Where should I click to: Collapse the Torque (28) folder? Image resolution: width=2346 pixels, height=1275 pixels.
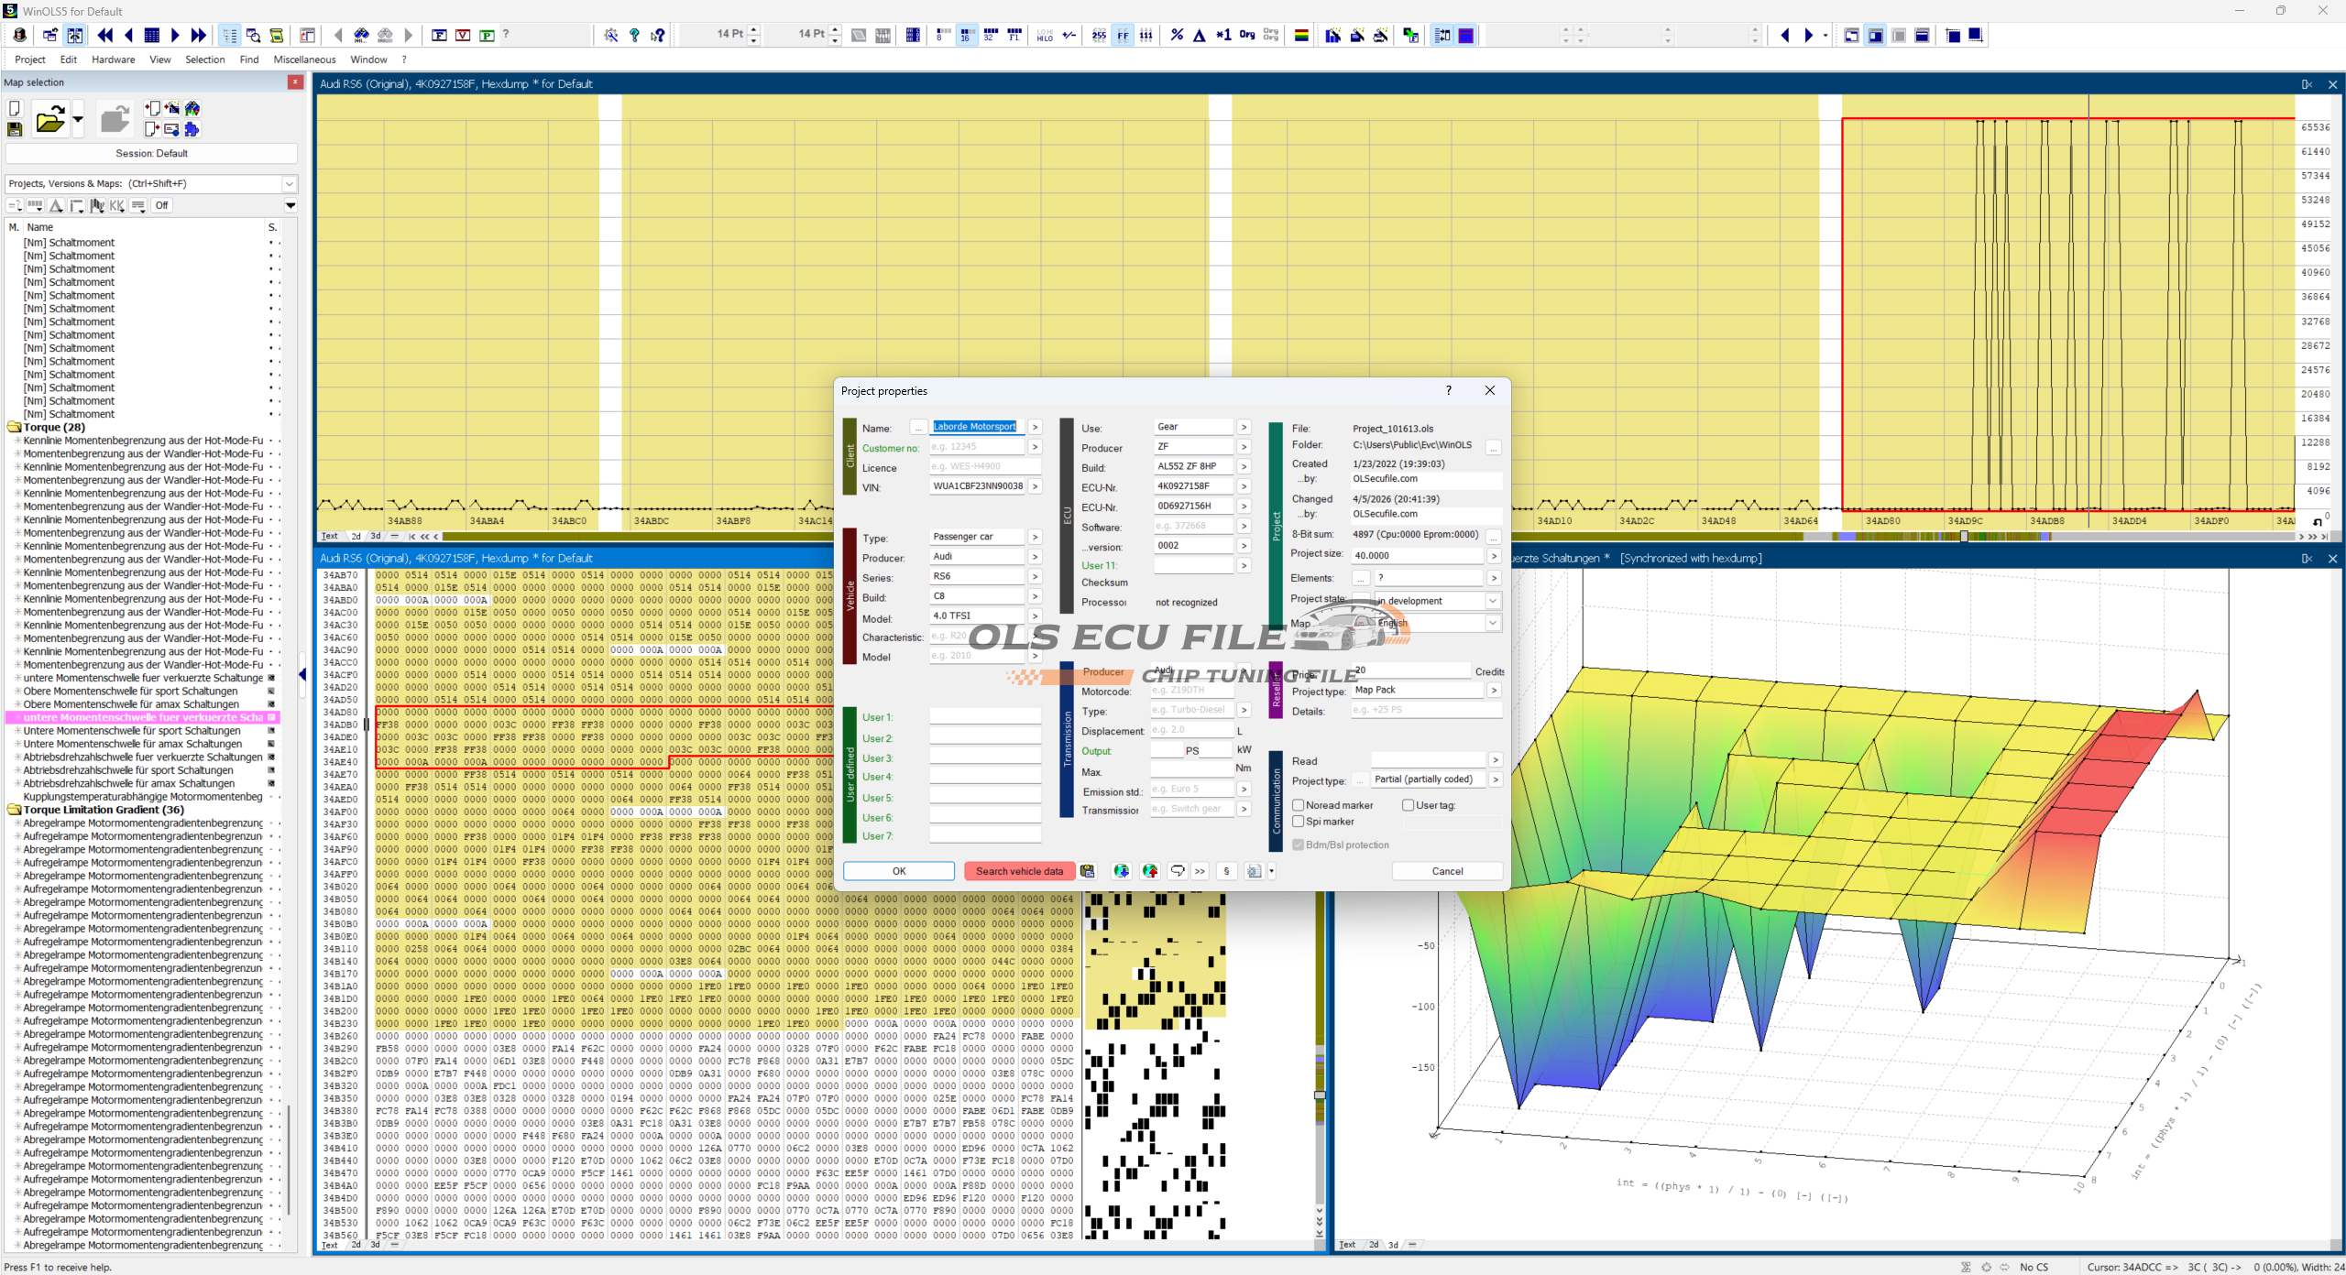(14, 427)
